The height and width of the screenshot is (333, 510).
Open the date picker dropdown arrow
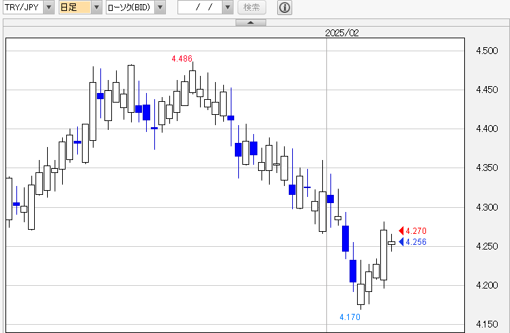(227, 7)
